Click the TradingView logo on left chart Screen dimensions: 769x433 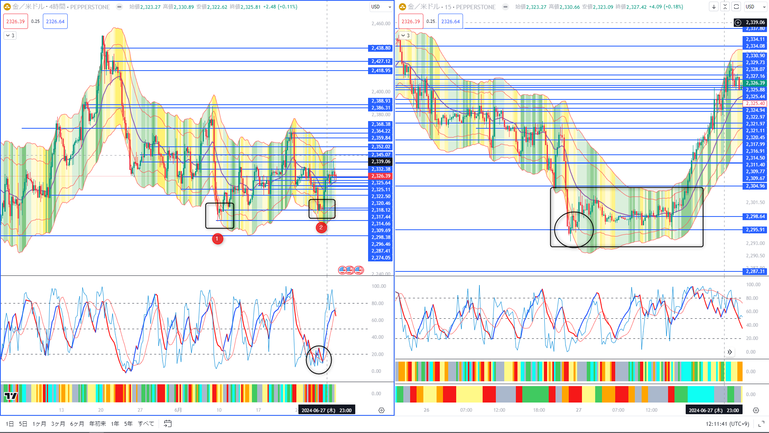[x=11, y=396]
